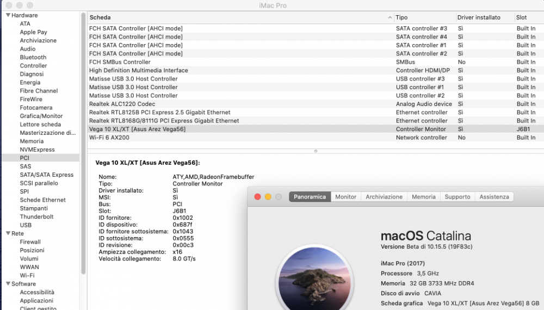Switch to the Supporto tab
The height and width of the screenshot is (310, 544).
click(x=458, y=197)
